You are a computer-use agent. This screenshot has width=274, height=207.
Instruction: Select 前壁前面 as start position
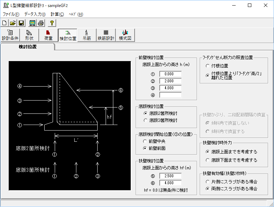pos(145,148)
